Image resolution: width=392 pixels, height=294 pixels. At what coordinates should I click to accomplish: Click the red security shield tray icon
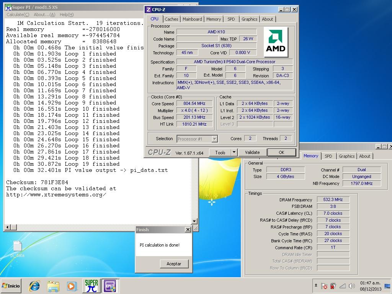(333, 286)
